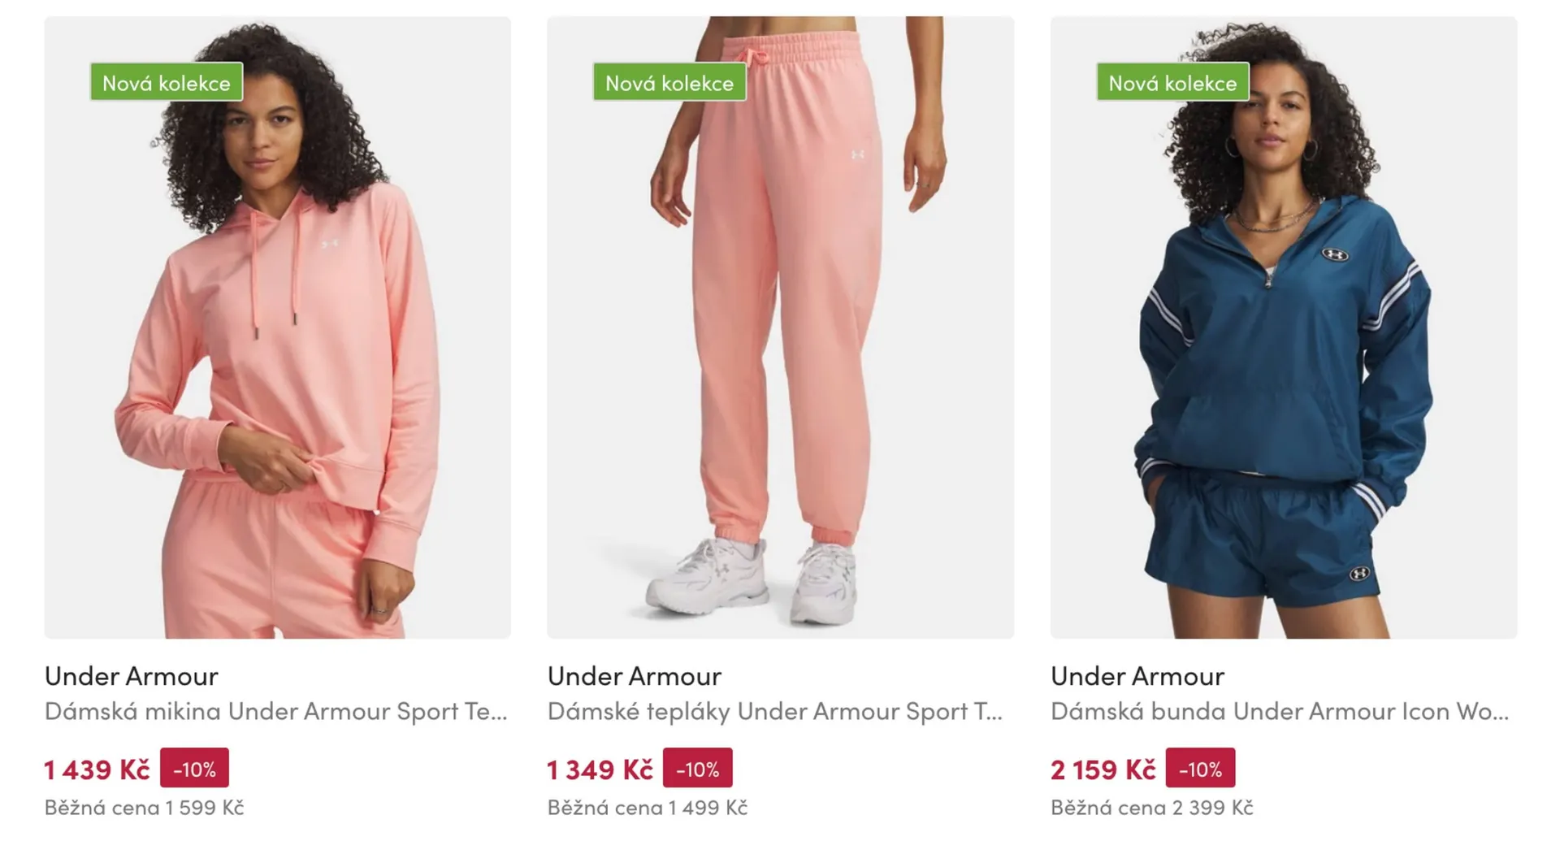This screenshot has width=1560, height=854.
Task: Open the pink hoodie product image
Action: click(278, 327)
